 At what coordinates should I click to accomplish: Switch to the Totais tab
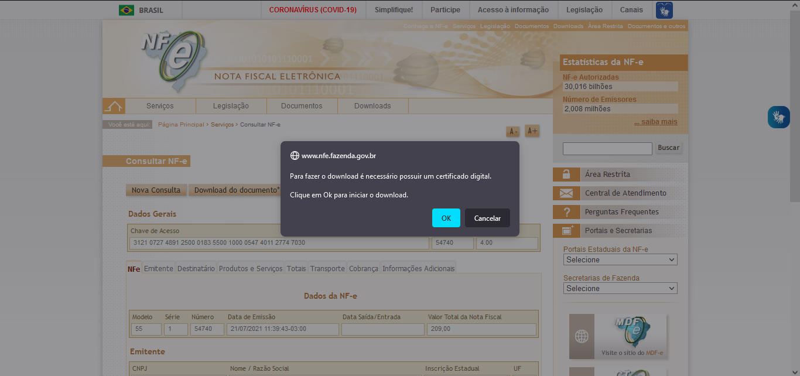[296, 268]
